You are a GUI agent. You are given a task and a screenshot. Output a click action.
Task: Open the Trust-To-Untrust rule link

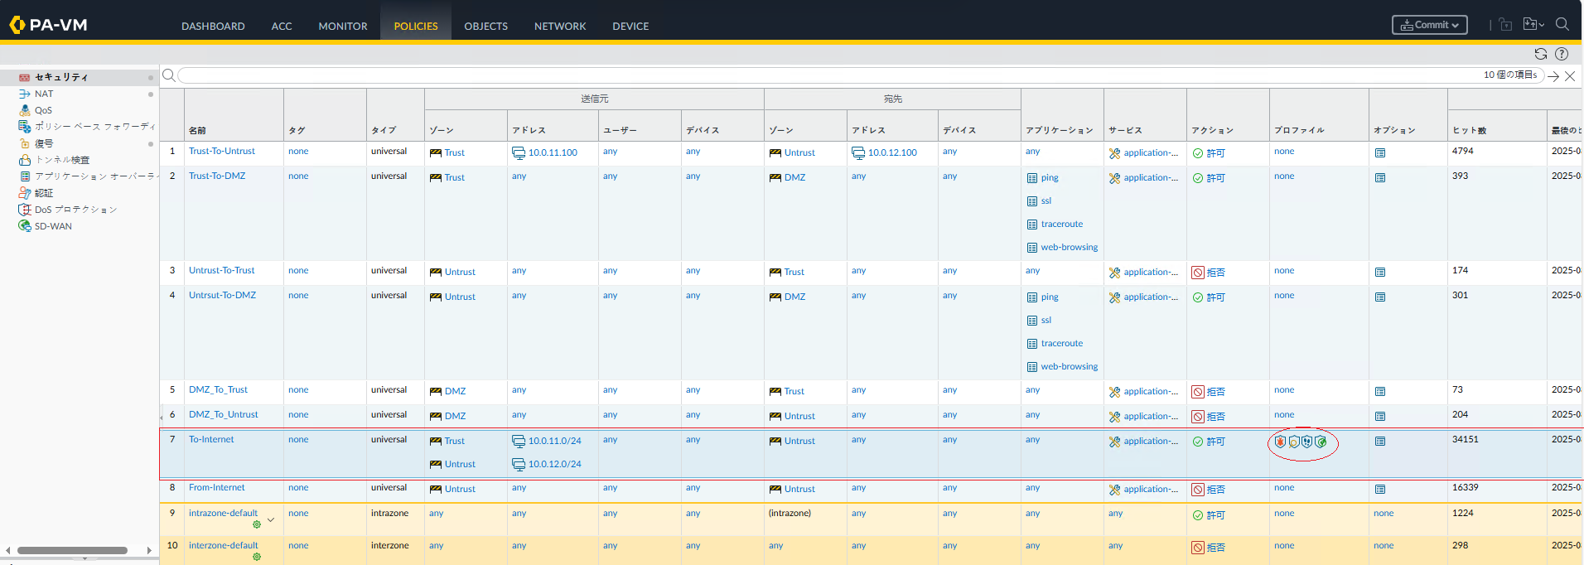(222, 152)
